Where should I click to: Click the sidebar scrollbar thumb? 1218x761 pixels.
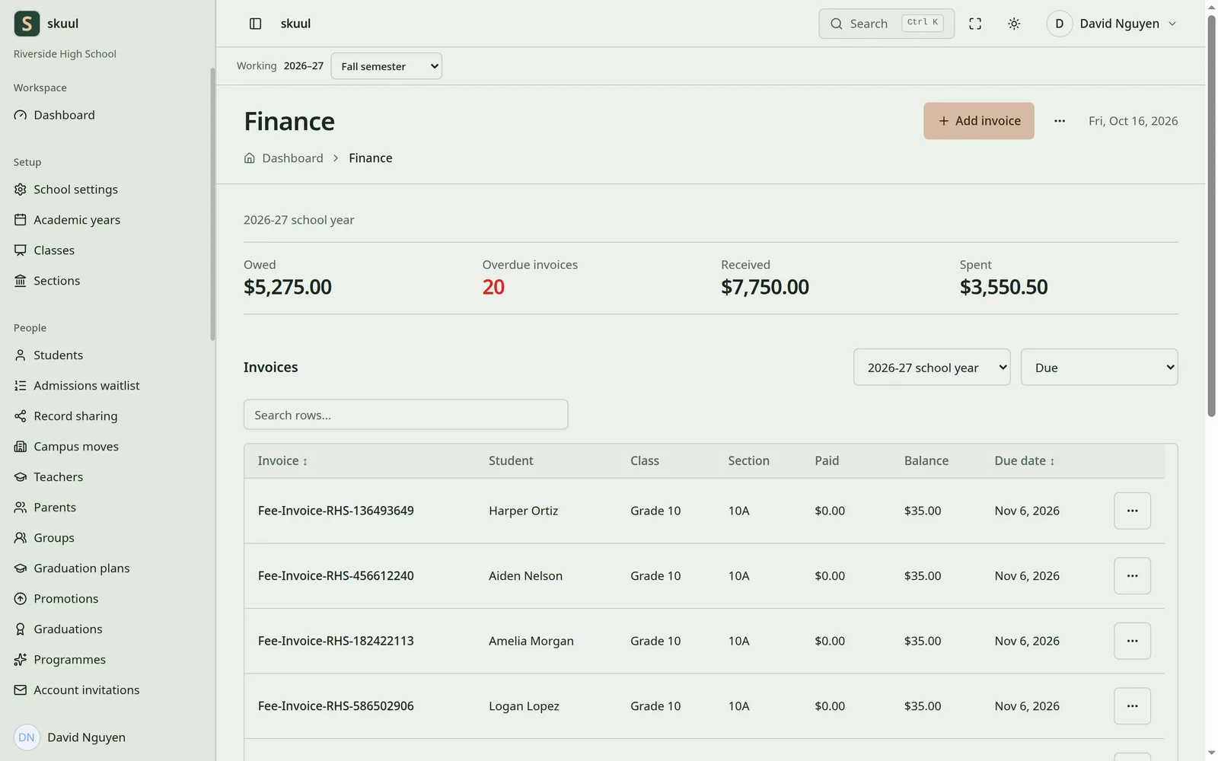[212, 204]
